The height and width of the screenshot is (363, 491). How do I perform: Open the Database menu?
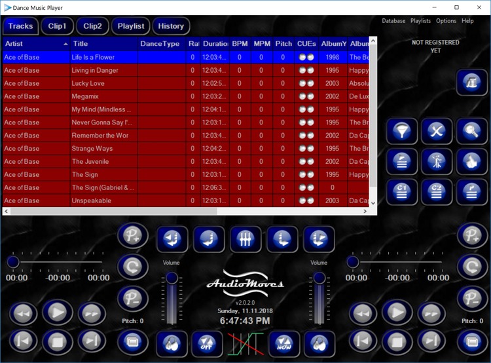coord(393,21)
